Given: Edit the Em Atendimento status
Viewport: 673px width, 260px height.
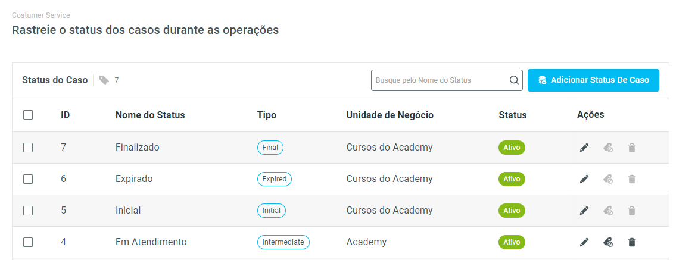Looking at the screenshot, I should tap(584, 242).
